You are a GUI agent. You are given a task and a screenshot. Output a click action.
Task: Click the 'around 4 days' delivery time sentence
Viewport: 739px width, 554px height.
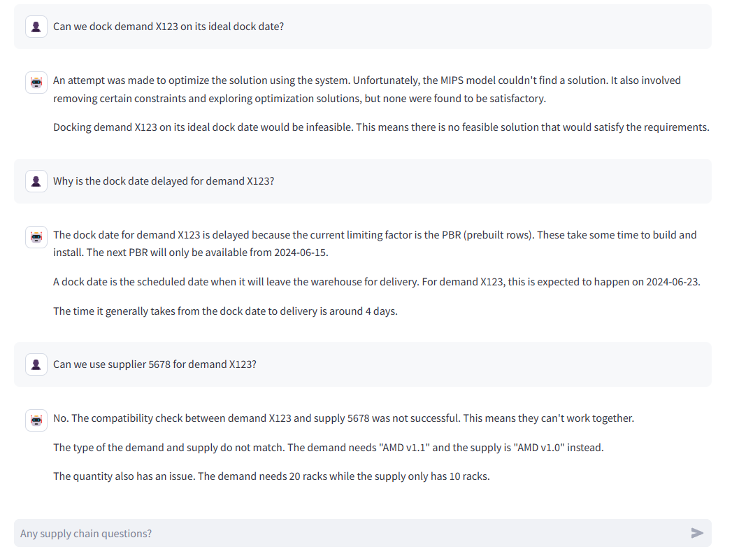coord(225,311)
